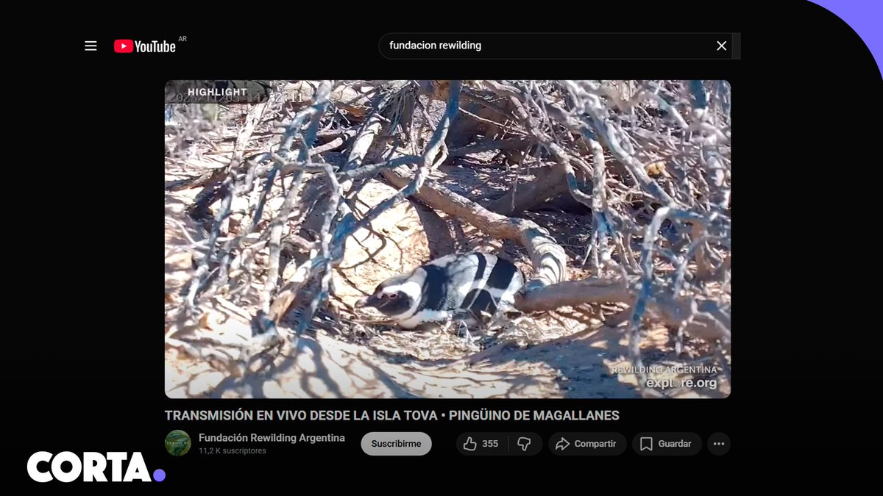Visit the Fundación Rewilding Argentina channel name

click(272, 437)
